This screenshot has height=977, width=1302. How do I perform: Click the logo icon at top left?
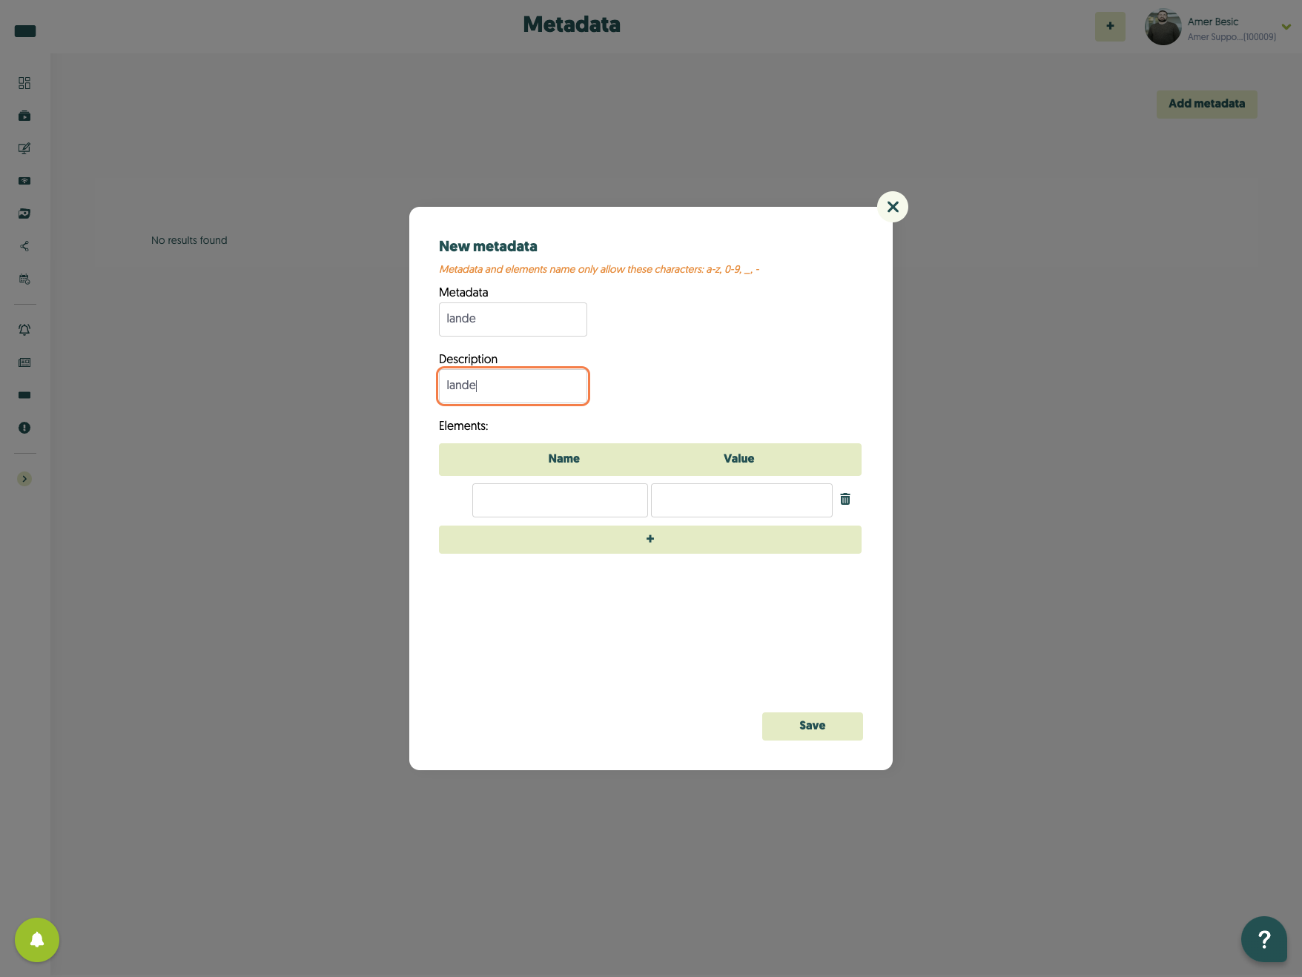pos(25,31)
